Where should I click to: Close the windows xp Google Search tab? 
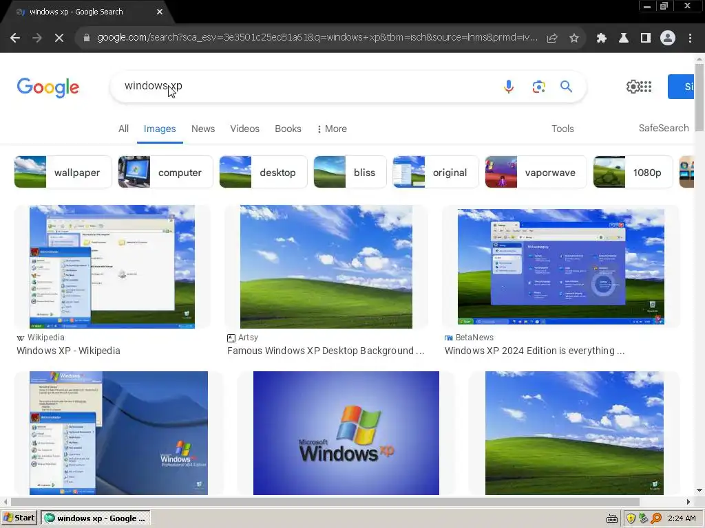(160, 12)
